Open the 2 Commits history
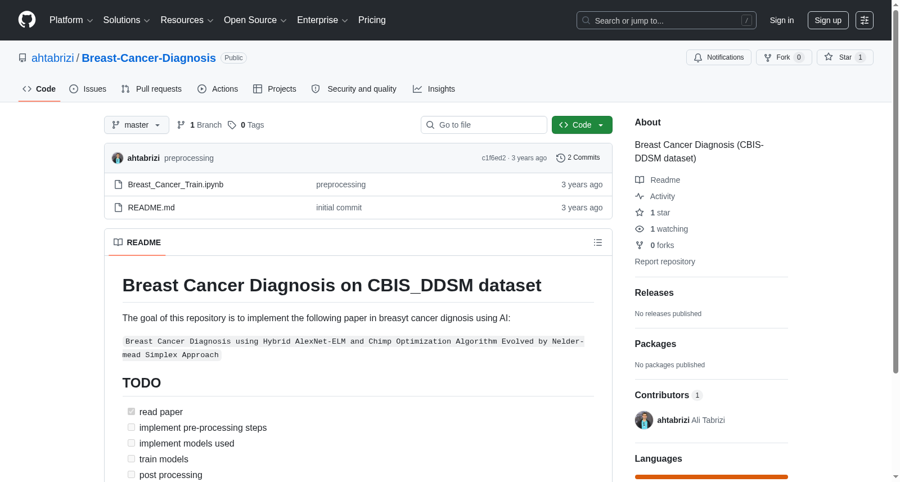This screenshot has height=482, width=900. [578, 158]
